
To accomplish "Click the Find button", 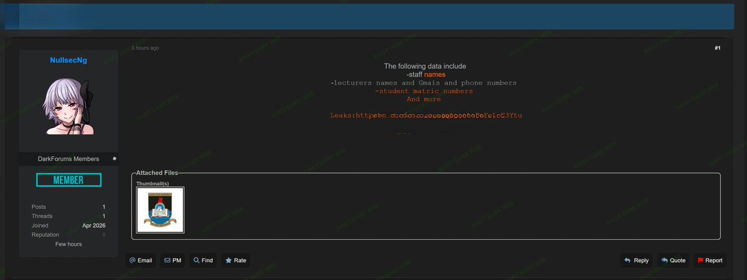I will point(203,260).
